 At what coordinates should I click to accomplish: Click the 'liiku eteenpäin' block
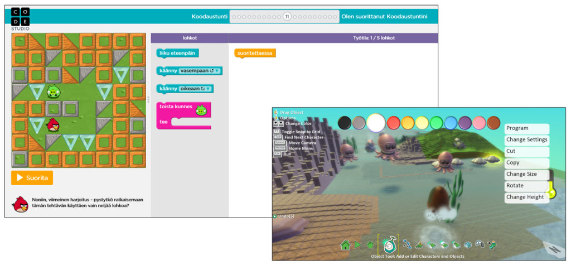[177, 53]
